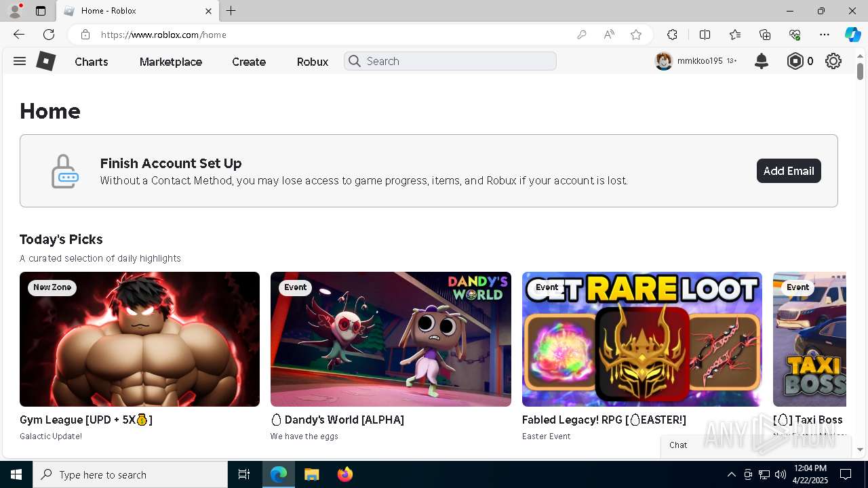Open the Gym League thumbnail
This screenshot has width=868, height=488.
click(x=140, y=339)
